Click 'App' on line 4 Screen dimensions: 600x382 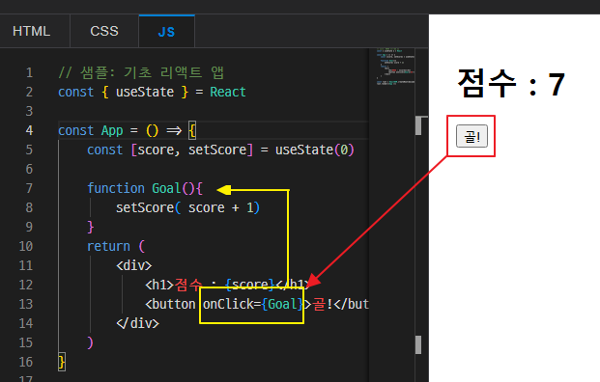[112, 130]
